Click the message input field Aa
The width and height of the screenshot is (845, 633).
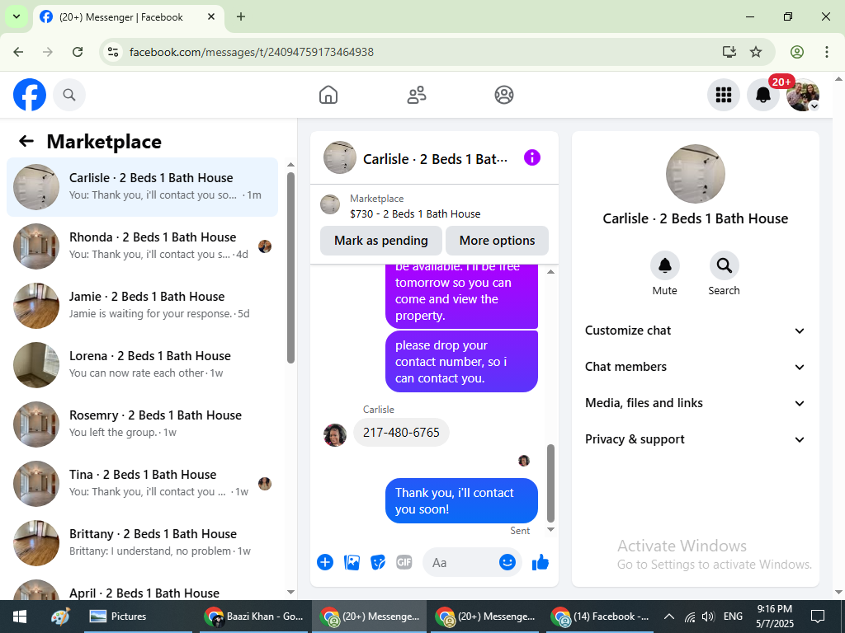pyautogui.click(x=460, y=562)
